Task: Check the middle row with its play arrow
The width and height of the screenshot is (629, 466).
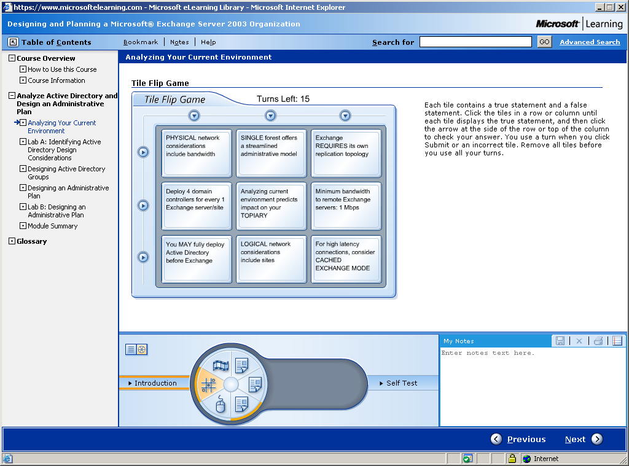Action: (143, 206)
